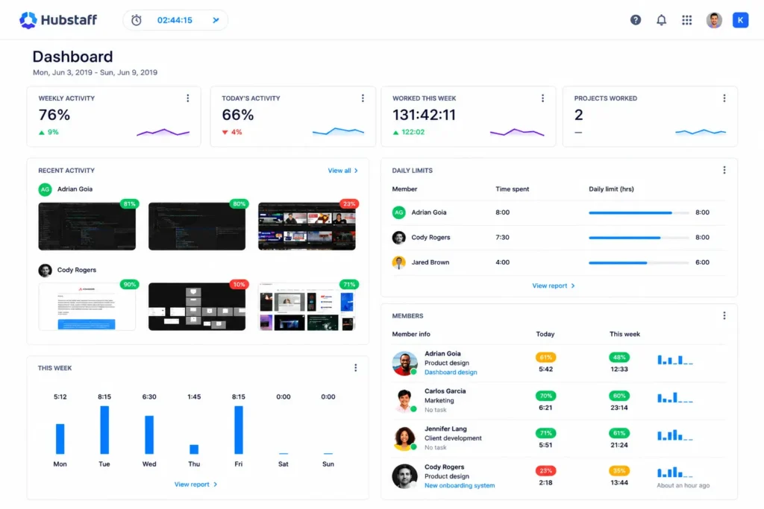Open Adrian Goia's 23% activity screenshot
This screenshot has width=764, height=509.
[307, 227]
